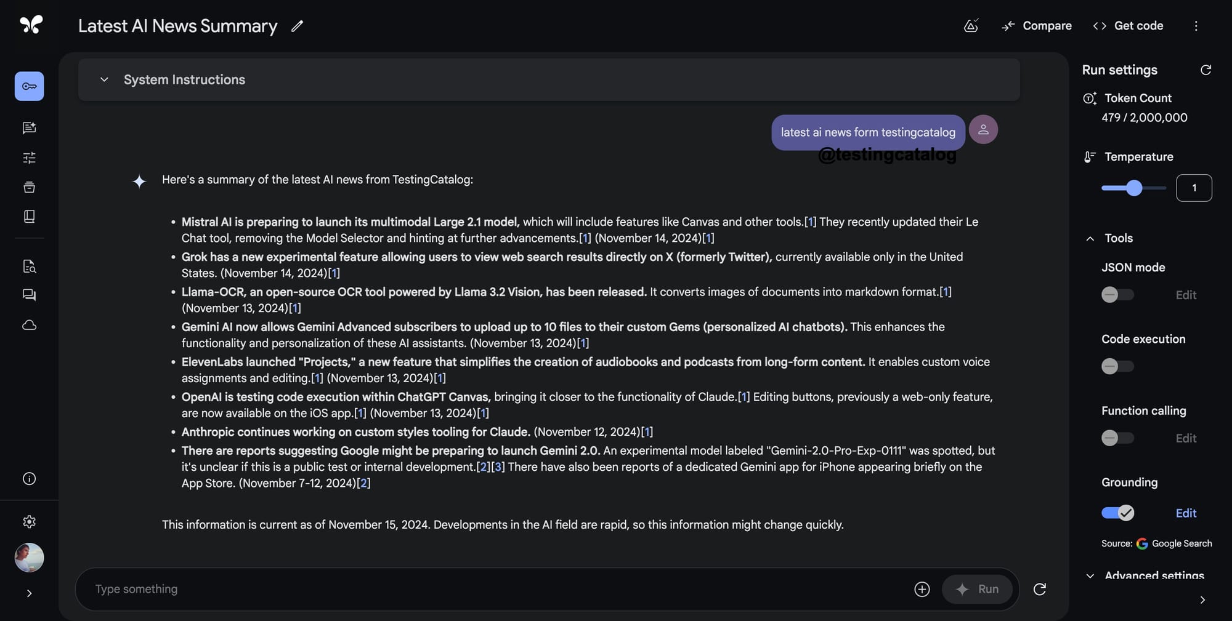Screen dimensions: 1232x621
Task: Open the stacked library sidebar icon
Action: (29, 187)
